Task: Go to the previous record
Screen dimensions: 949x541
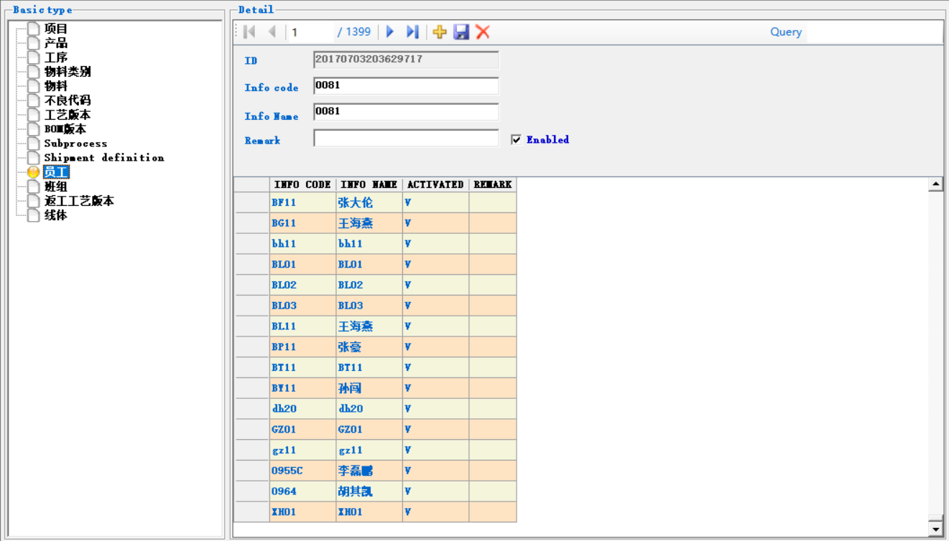Action: [272, 32]
